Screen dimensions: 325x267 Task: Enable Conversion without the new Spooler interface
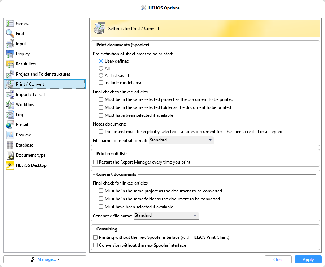pyautogui.click(x=95, y=245)
